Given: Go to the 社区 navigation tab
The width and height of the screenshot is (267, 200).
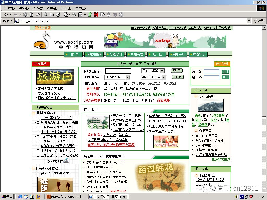Looking at the screenshot, I should point(157,54).
